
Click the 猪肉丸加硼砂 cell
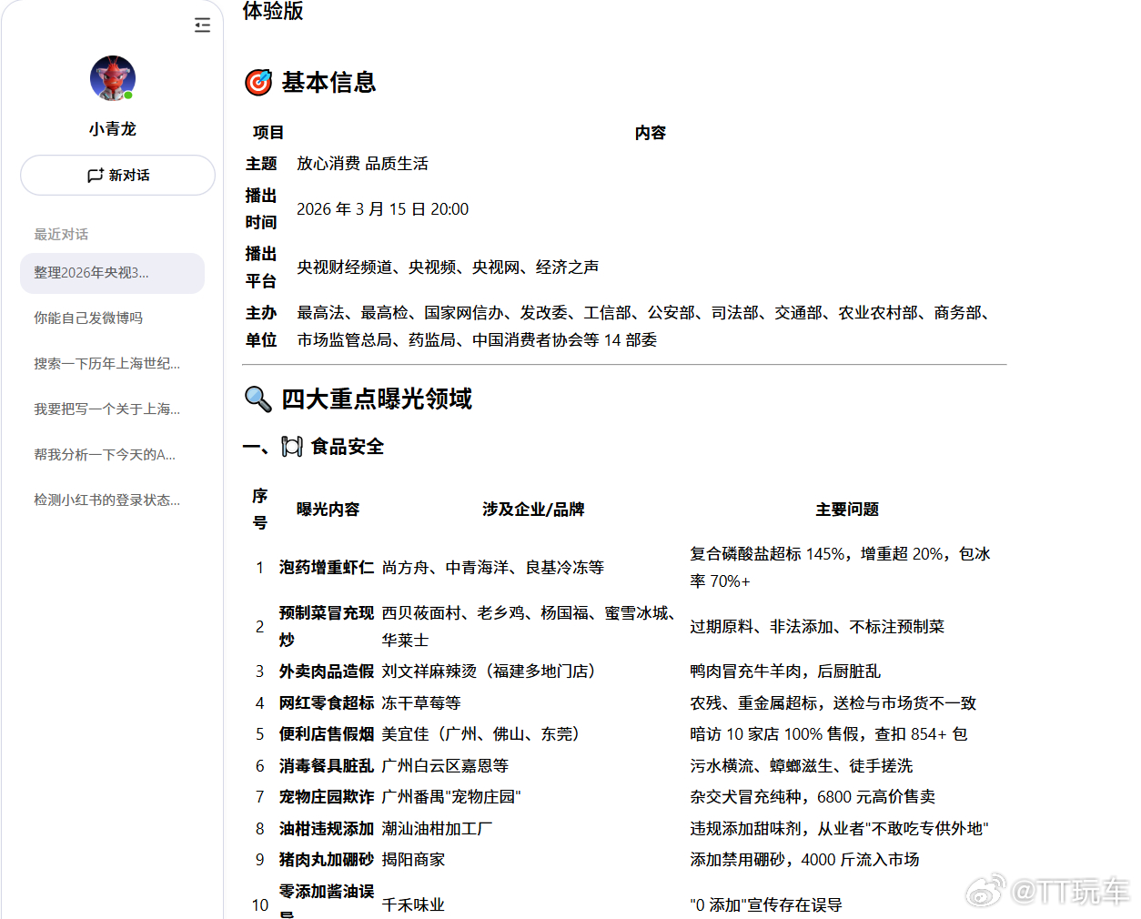tap(327, 860)
